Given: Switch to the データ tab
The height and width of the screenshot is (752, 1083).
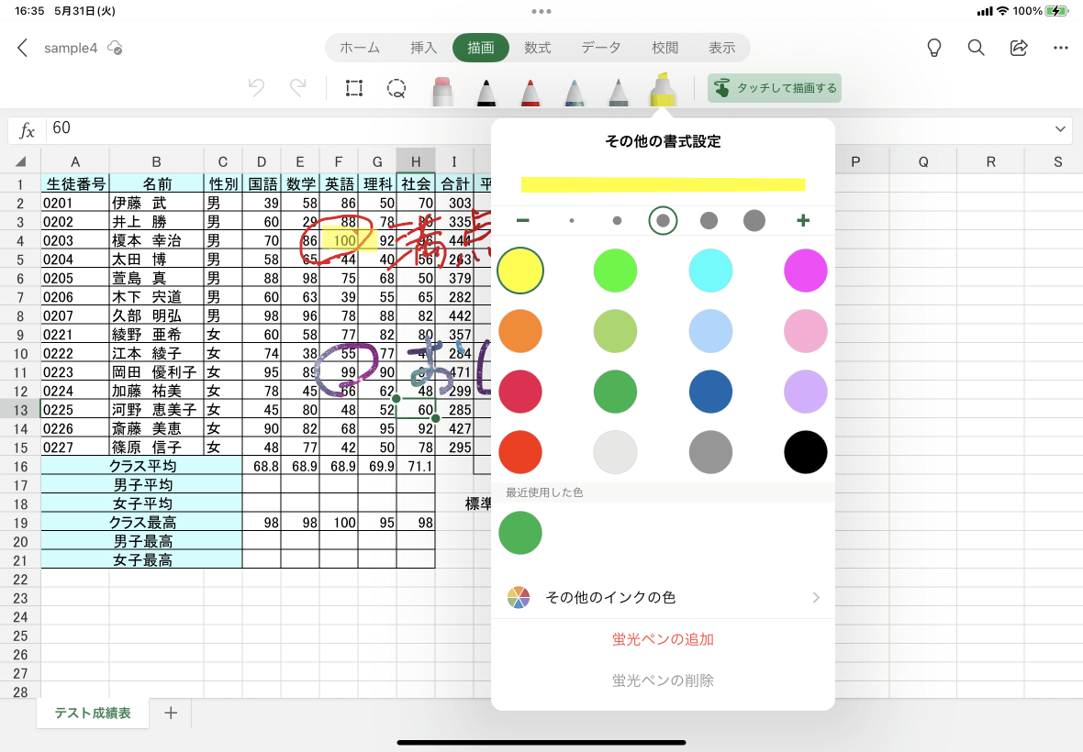Looking at the screenshot, I should click(601, 48).
